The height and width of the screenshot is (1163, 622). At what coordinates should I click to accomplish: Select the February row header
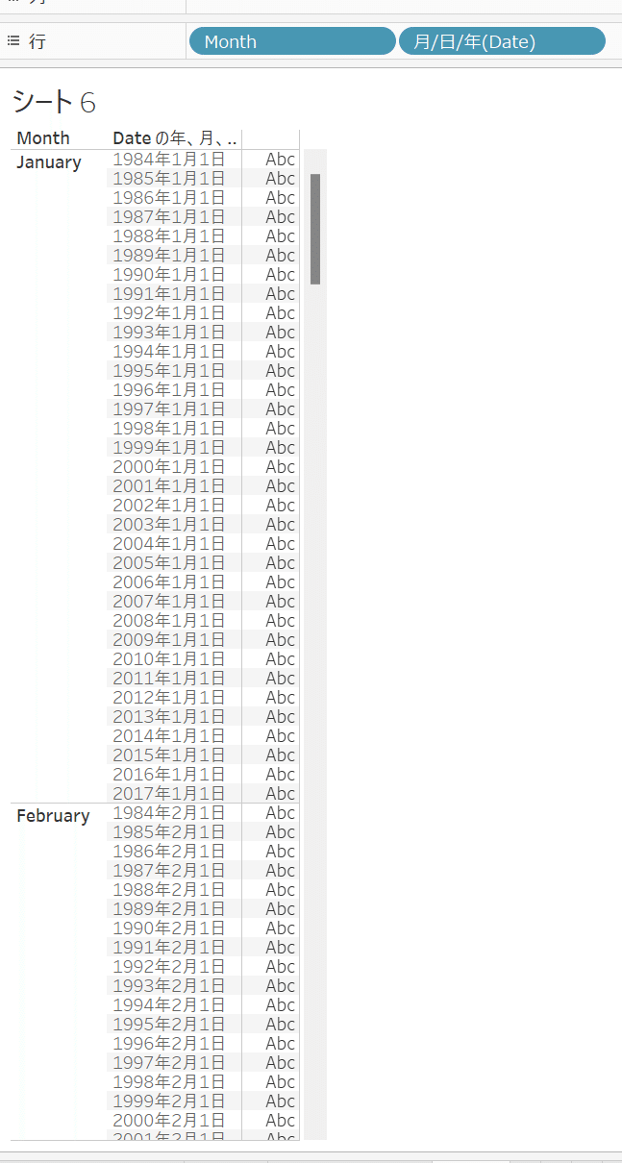[53, 816]
